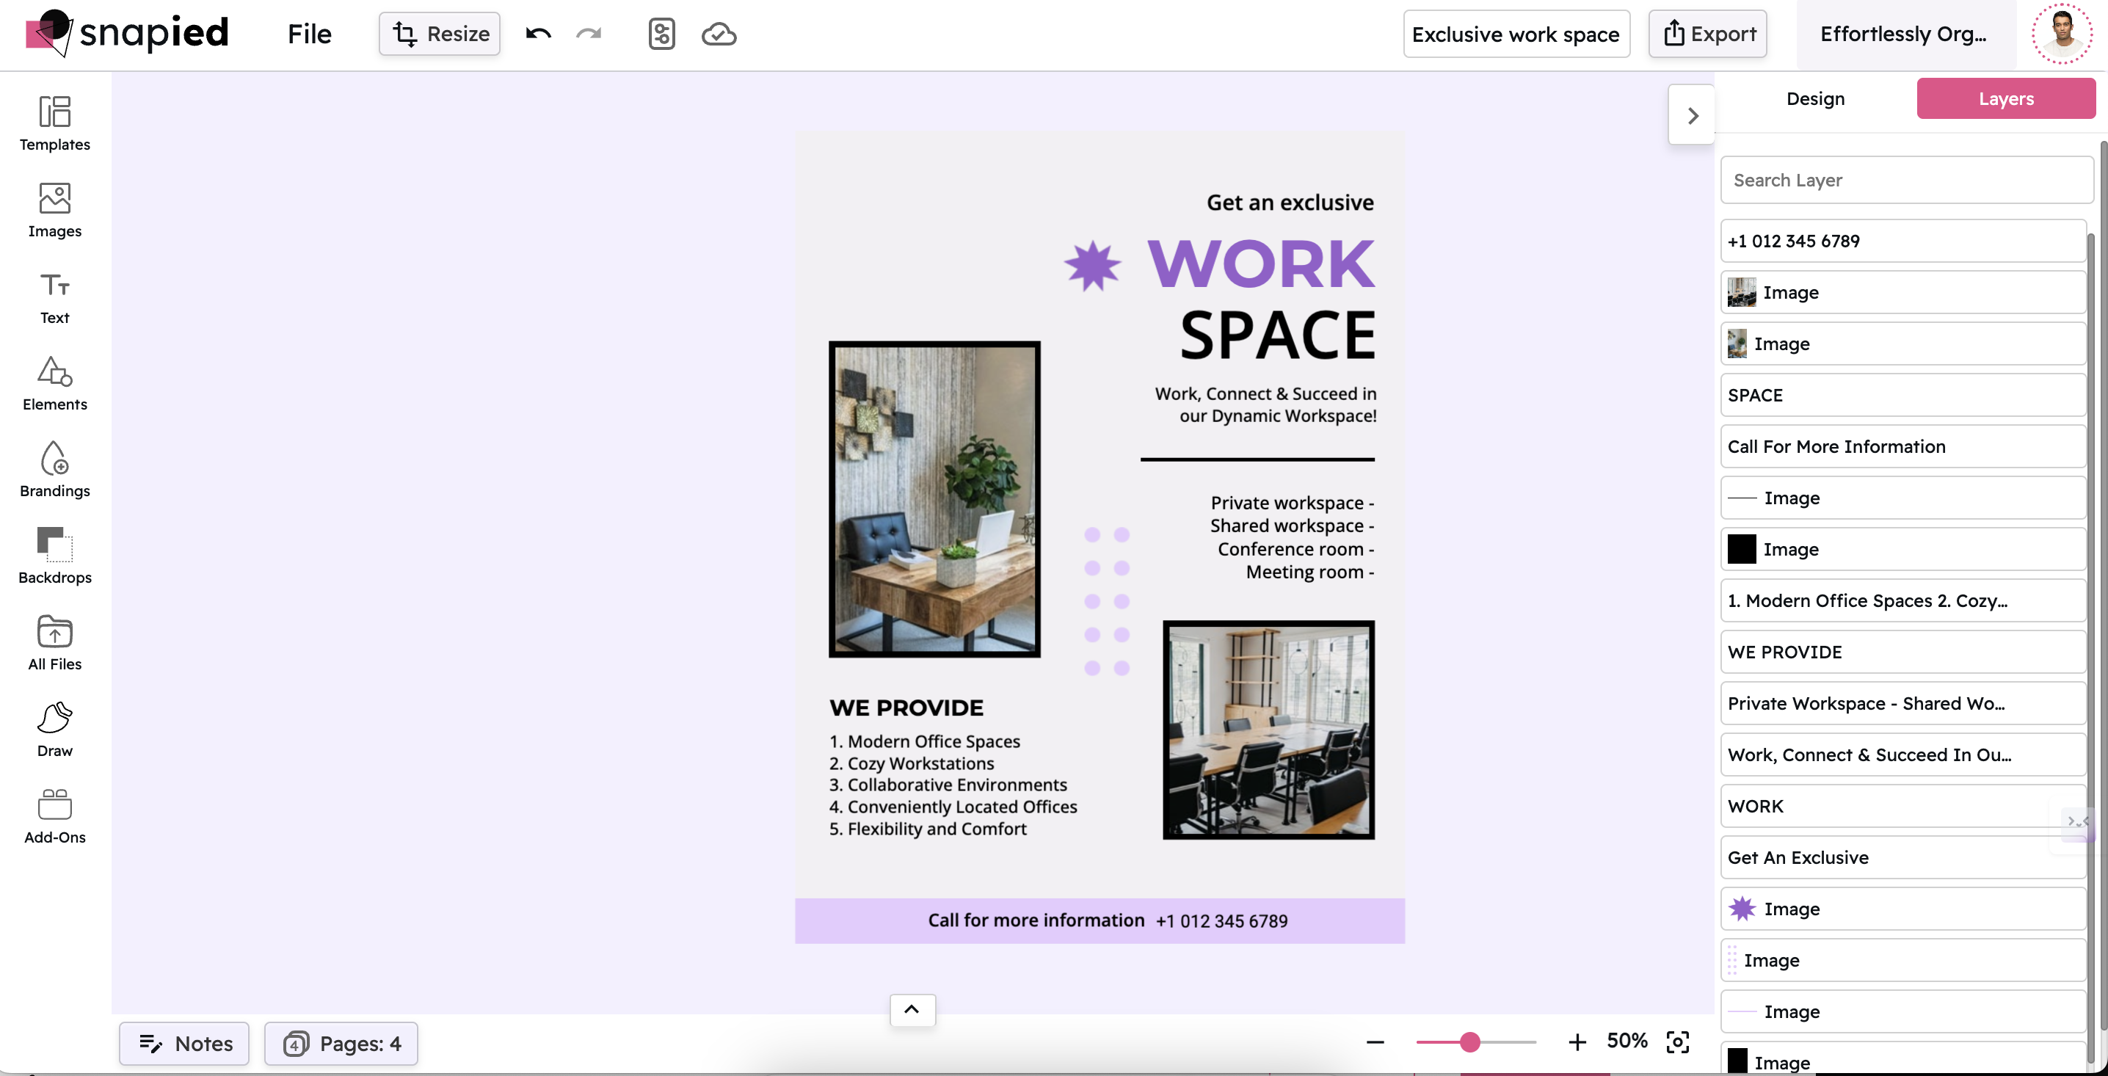Screen dimensions: 2108x1076
Task: Click the WE PROVIDE heading on canvas
Action: coord(906,708)
